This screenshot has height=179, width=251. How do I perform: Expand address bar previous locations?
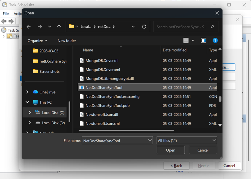[x=133, y=26]
